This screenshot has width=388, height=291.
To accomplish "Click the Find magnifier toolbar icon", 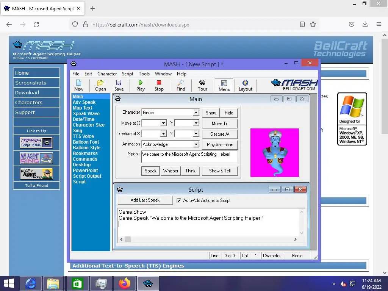I will (x=181, y=85).
